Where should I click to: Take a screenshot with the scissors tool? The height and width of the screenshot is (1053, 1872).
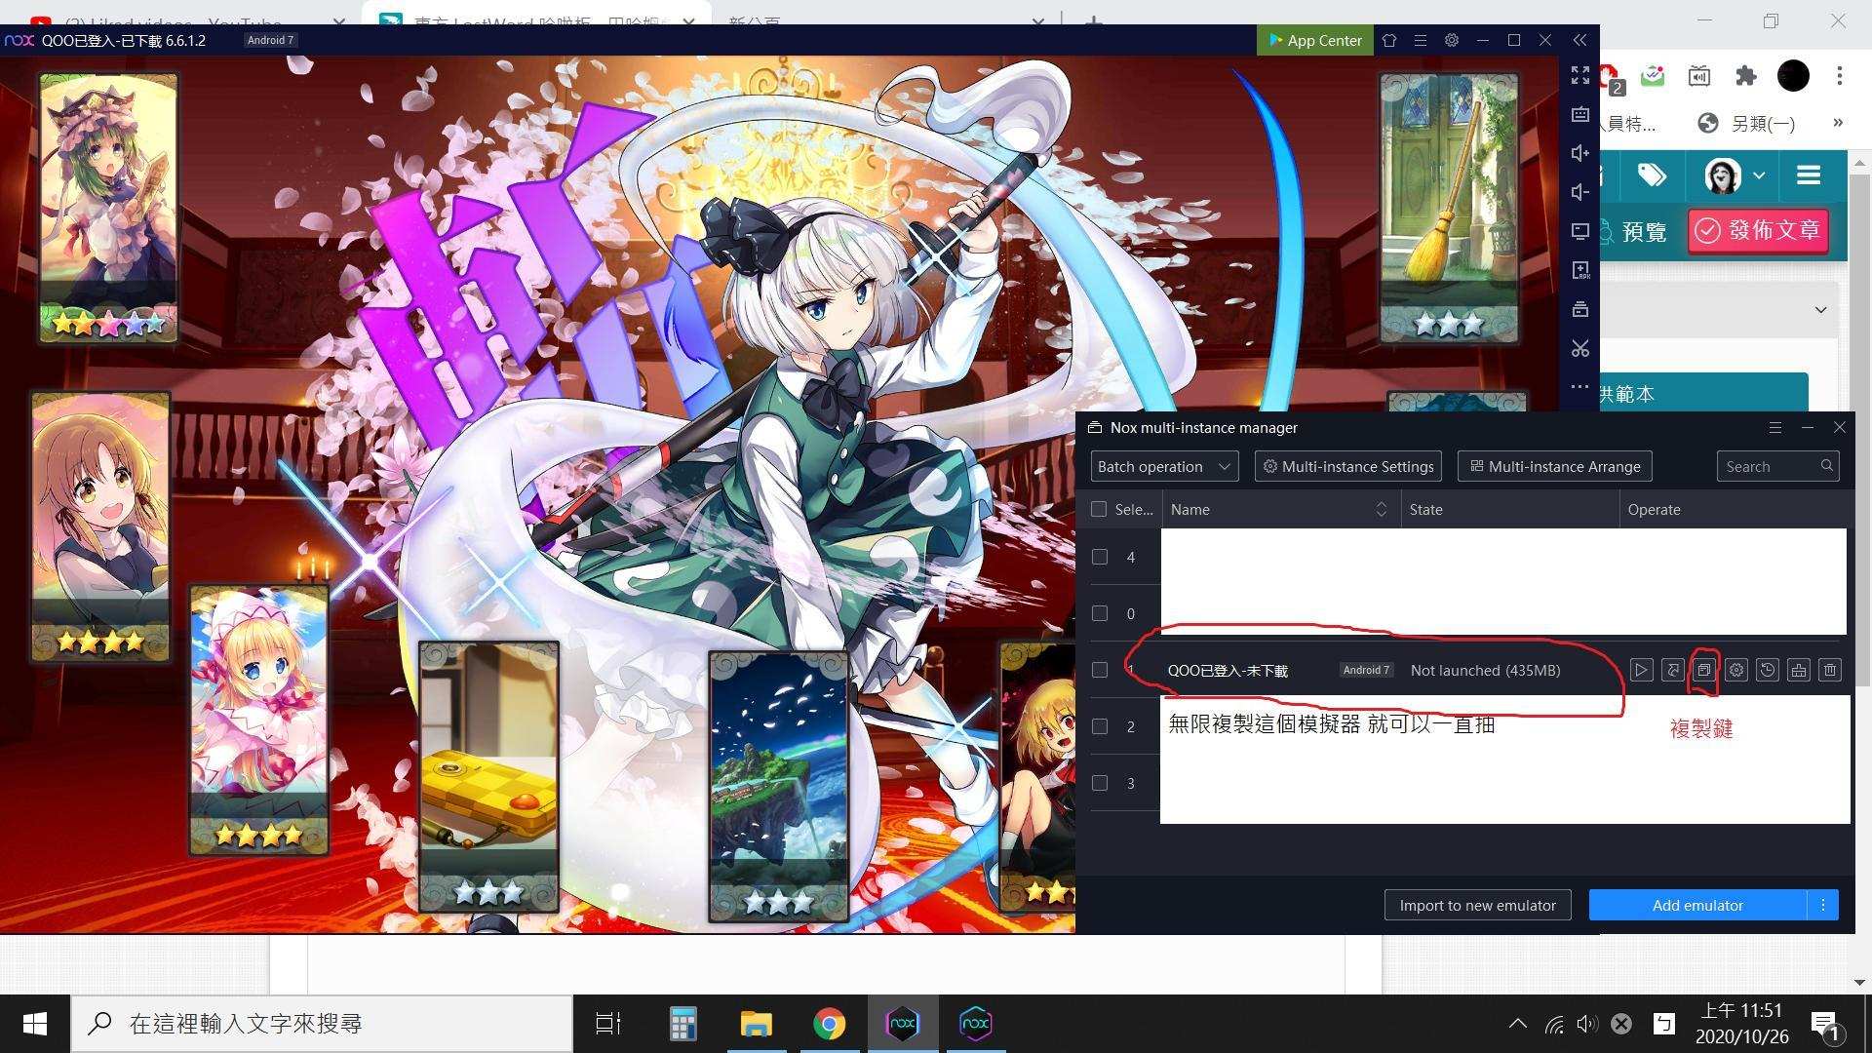point(1580,348)
